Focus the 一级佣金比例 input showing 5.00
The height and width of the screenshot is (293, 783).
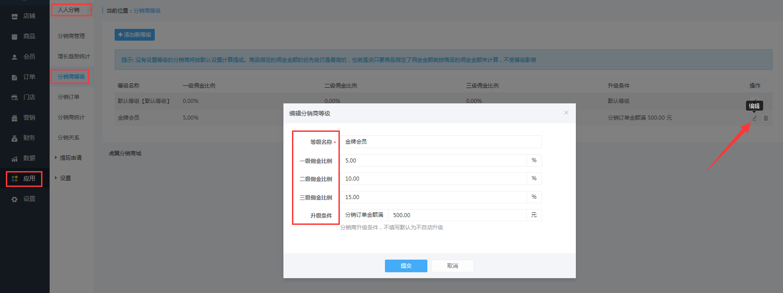point(433,160)
